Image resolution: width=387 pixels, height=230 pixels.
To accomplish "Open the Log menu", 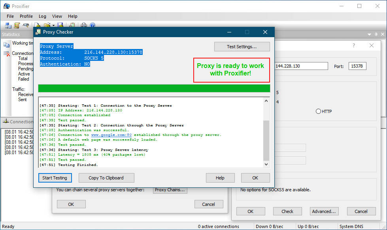I will tap(42, 16).
